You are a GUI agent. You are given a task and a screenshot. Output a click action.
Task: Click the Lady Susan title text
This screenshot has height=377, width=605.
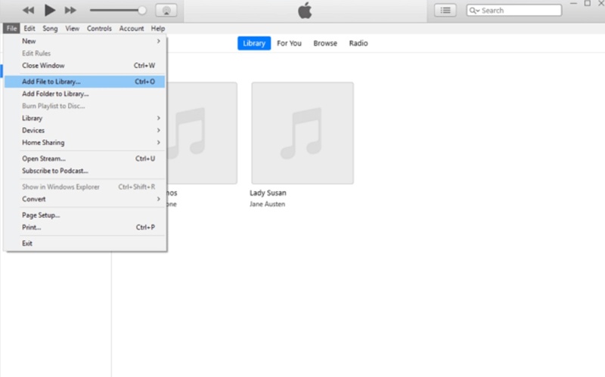pyautogui.click(x=268, y=193)
